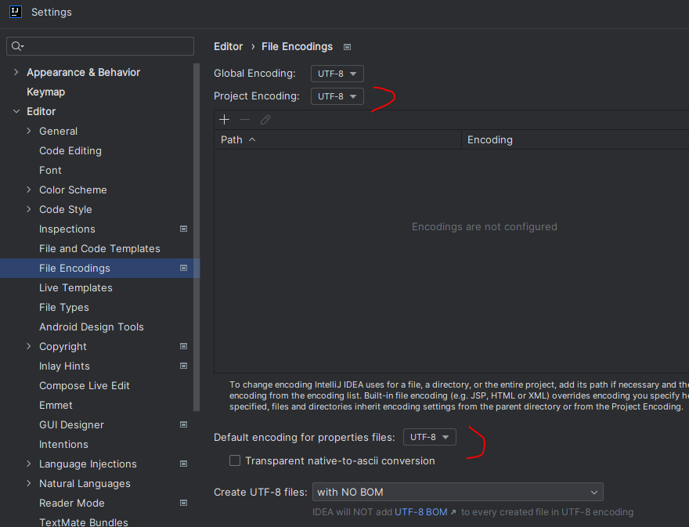This screenshot has width=689, height=527.
Task: Select GUI Designer label in the tree
Action: tap(71, 425)
